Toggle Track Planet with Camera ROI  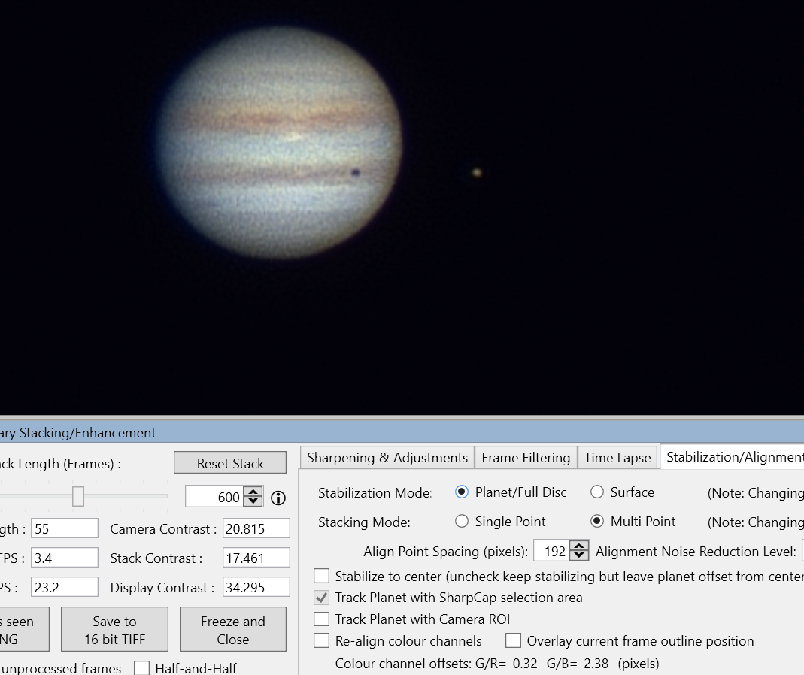point(321,619)
